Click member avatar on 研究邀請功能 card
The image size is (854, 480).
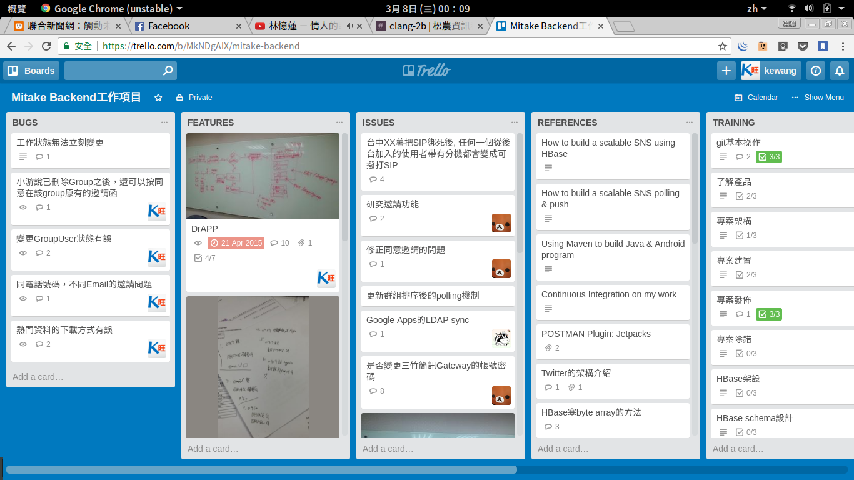pyautogui.click(x=501, y=223)
